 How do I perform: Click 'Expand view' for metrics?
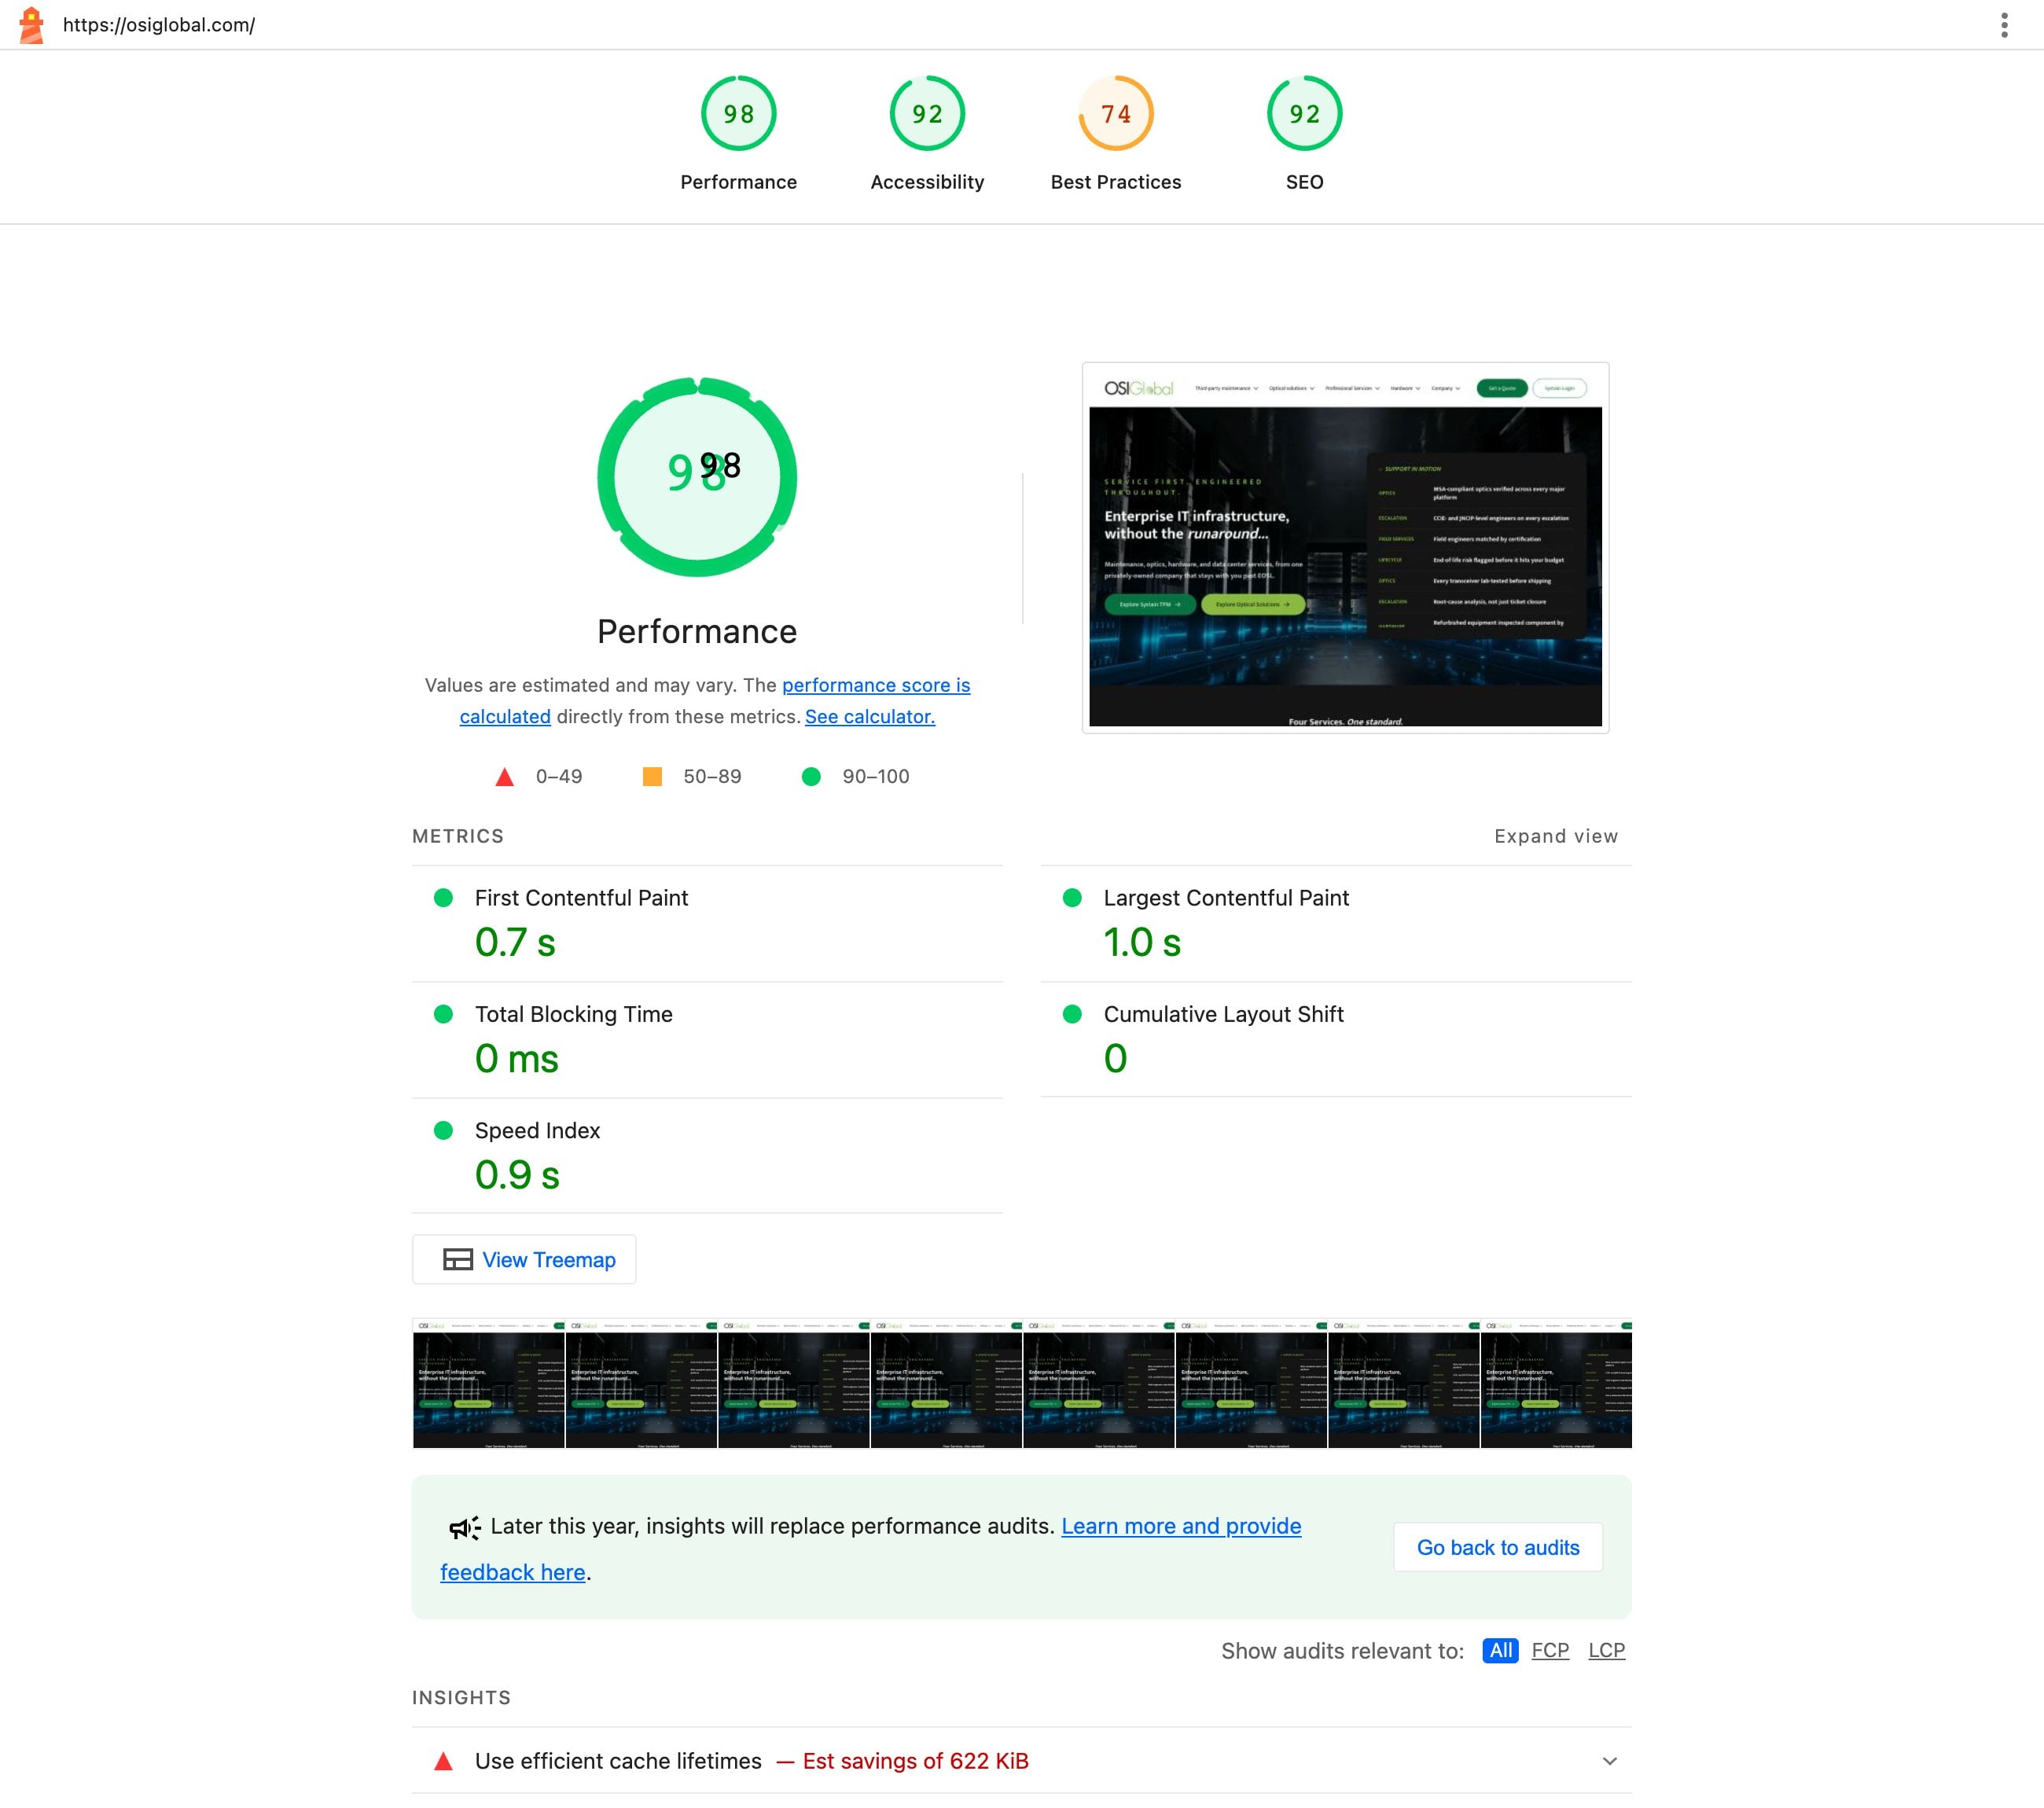pos(1556,836)
